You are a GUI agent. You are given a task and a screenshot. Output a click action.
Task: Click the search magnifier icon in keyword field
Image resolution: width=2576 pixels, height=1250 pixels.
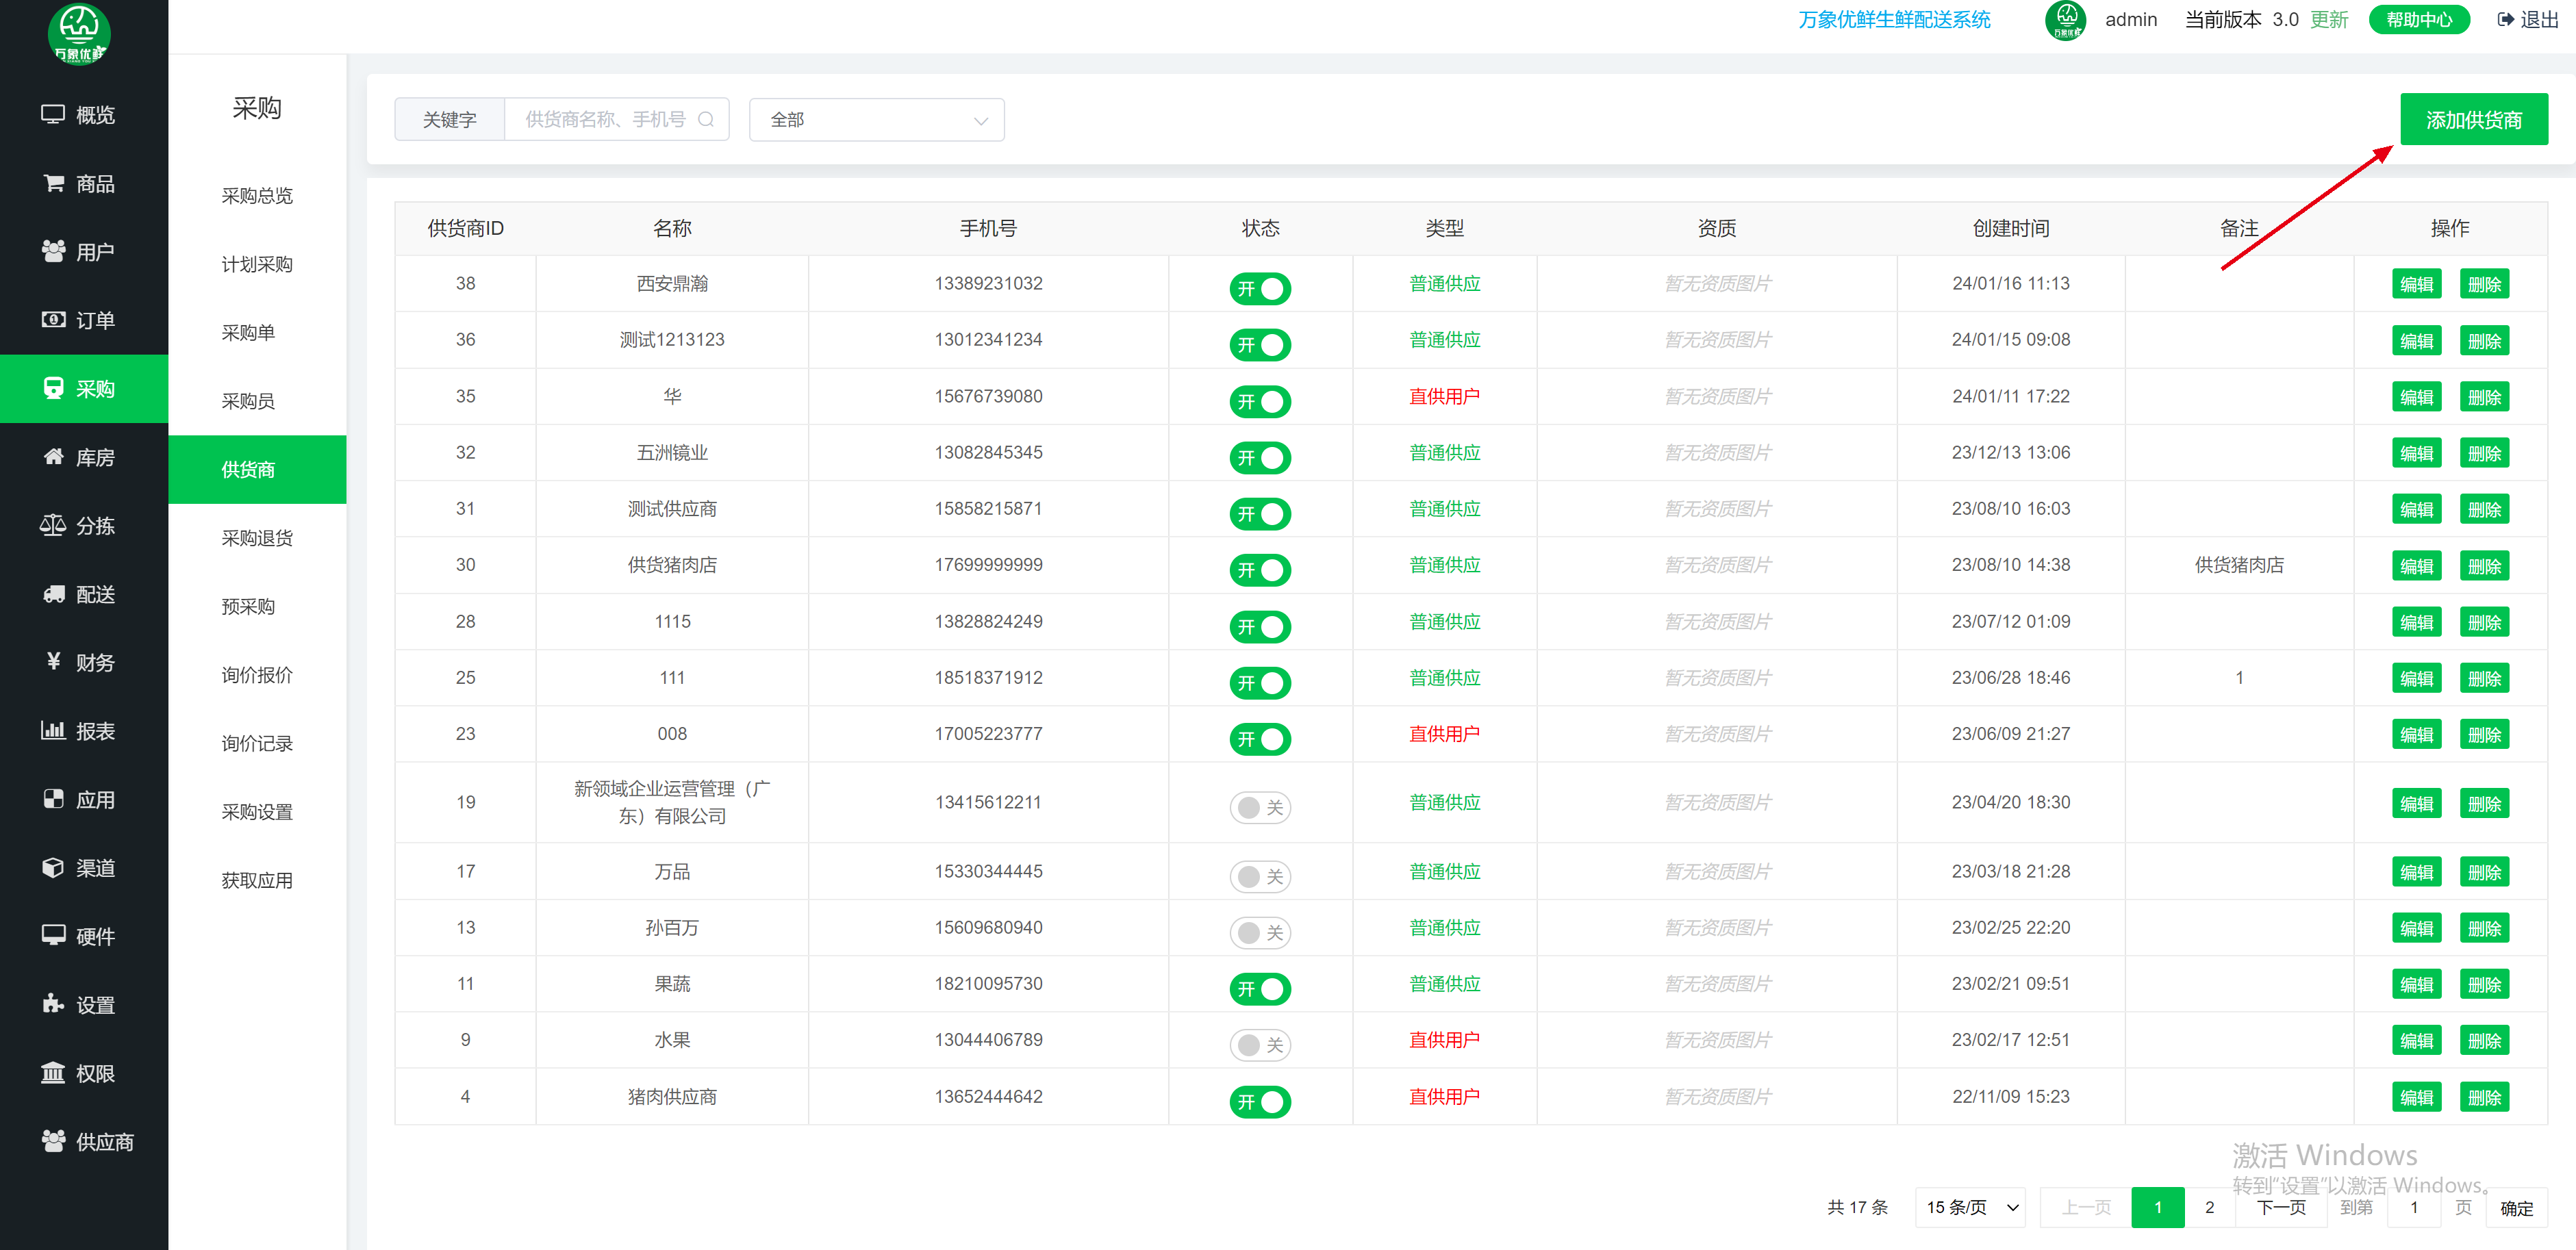tap(706, 120)
